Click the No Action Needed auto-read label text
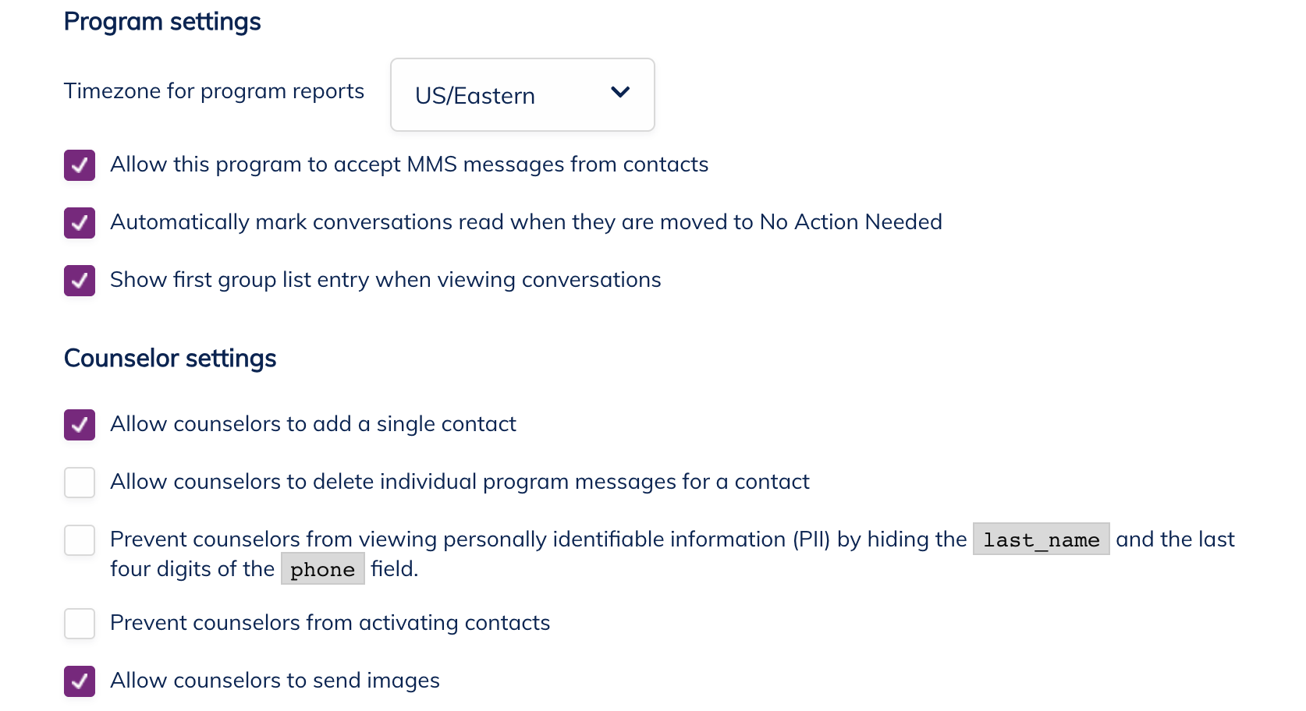 click(x=526, y=222)
